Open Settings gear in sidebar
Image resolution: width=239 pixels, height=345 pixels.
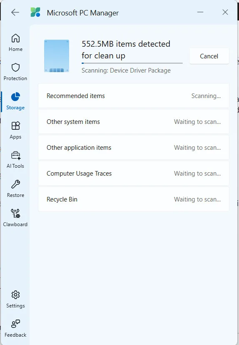point(15,300)
